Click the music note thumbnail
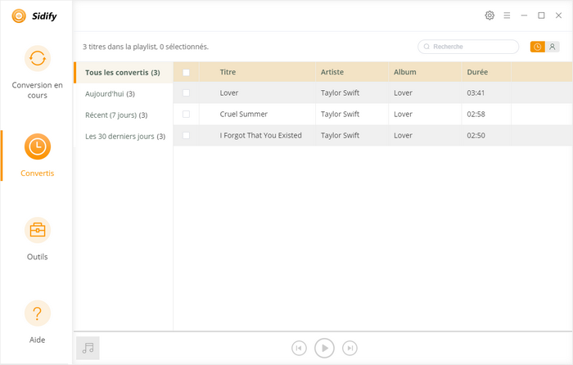573x365 pixels. click(88, 348)
